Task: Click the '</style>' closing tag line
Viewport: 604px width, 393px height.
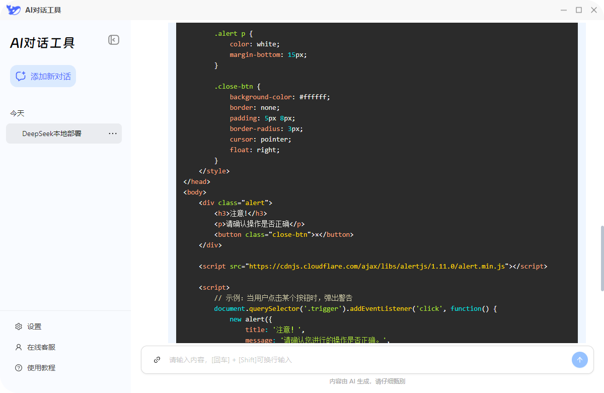Action: click(214, 171)
